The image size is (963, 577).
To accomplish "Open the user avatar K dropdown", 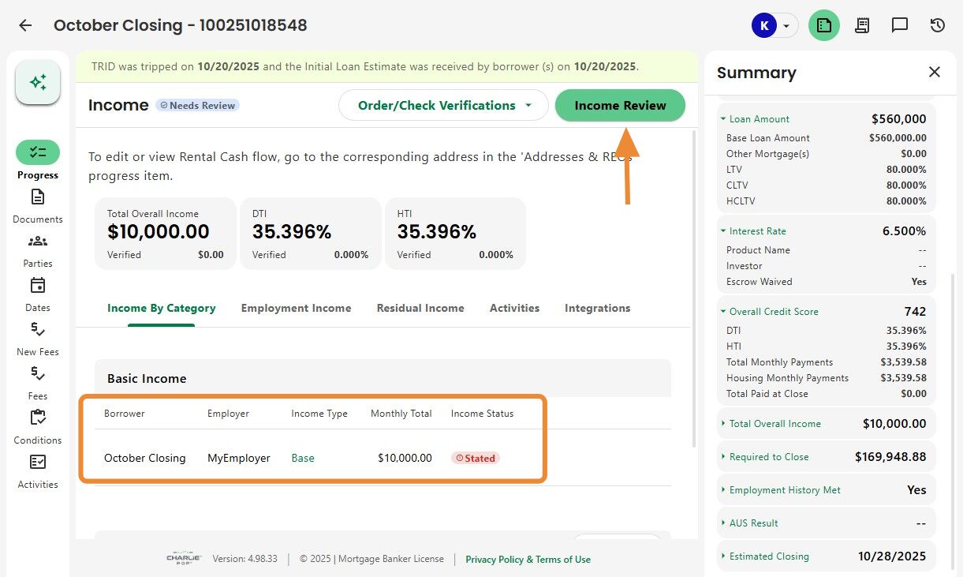I will pos(774,25).
